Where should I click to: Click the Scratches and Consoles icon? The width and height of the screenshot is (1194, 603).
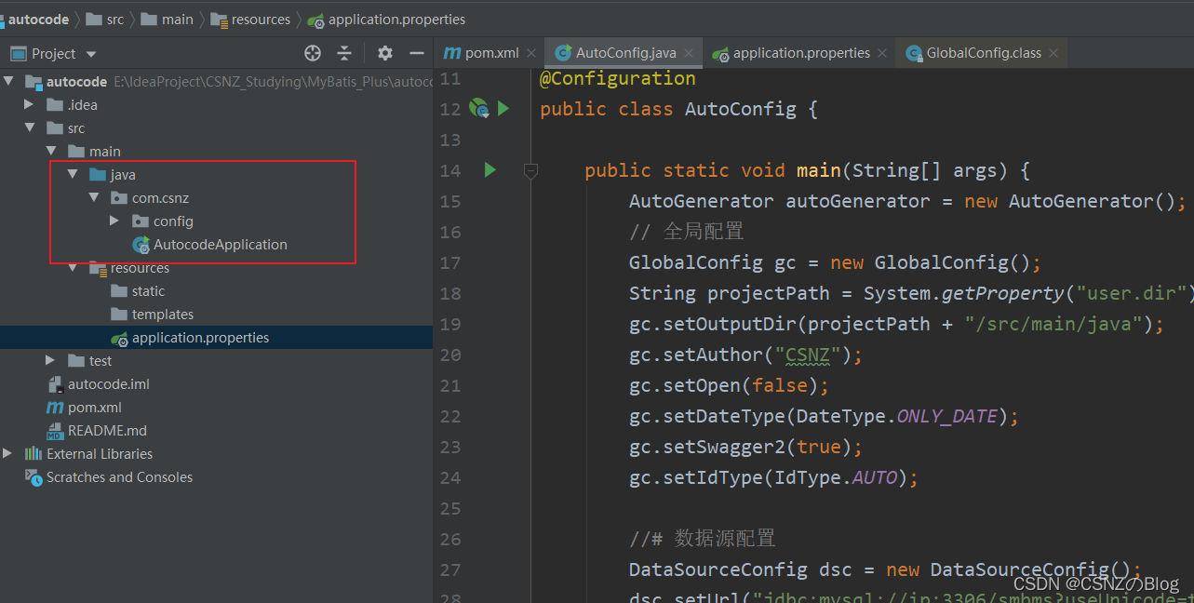click(x=34, y=477)
